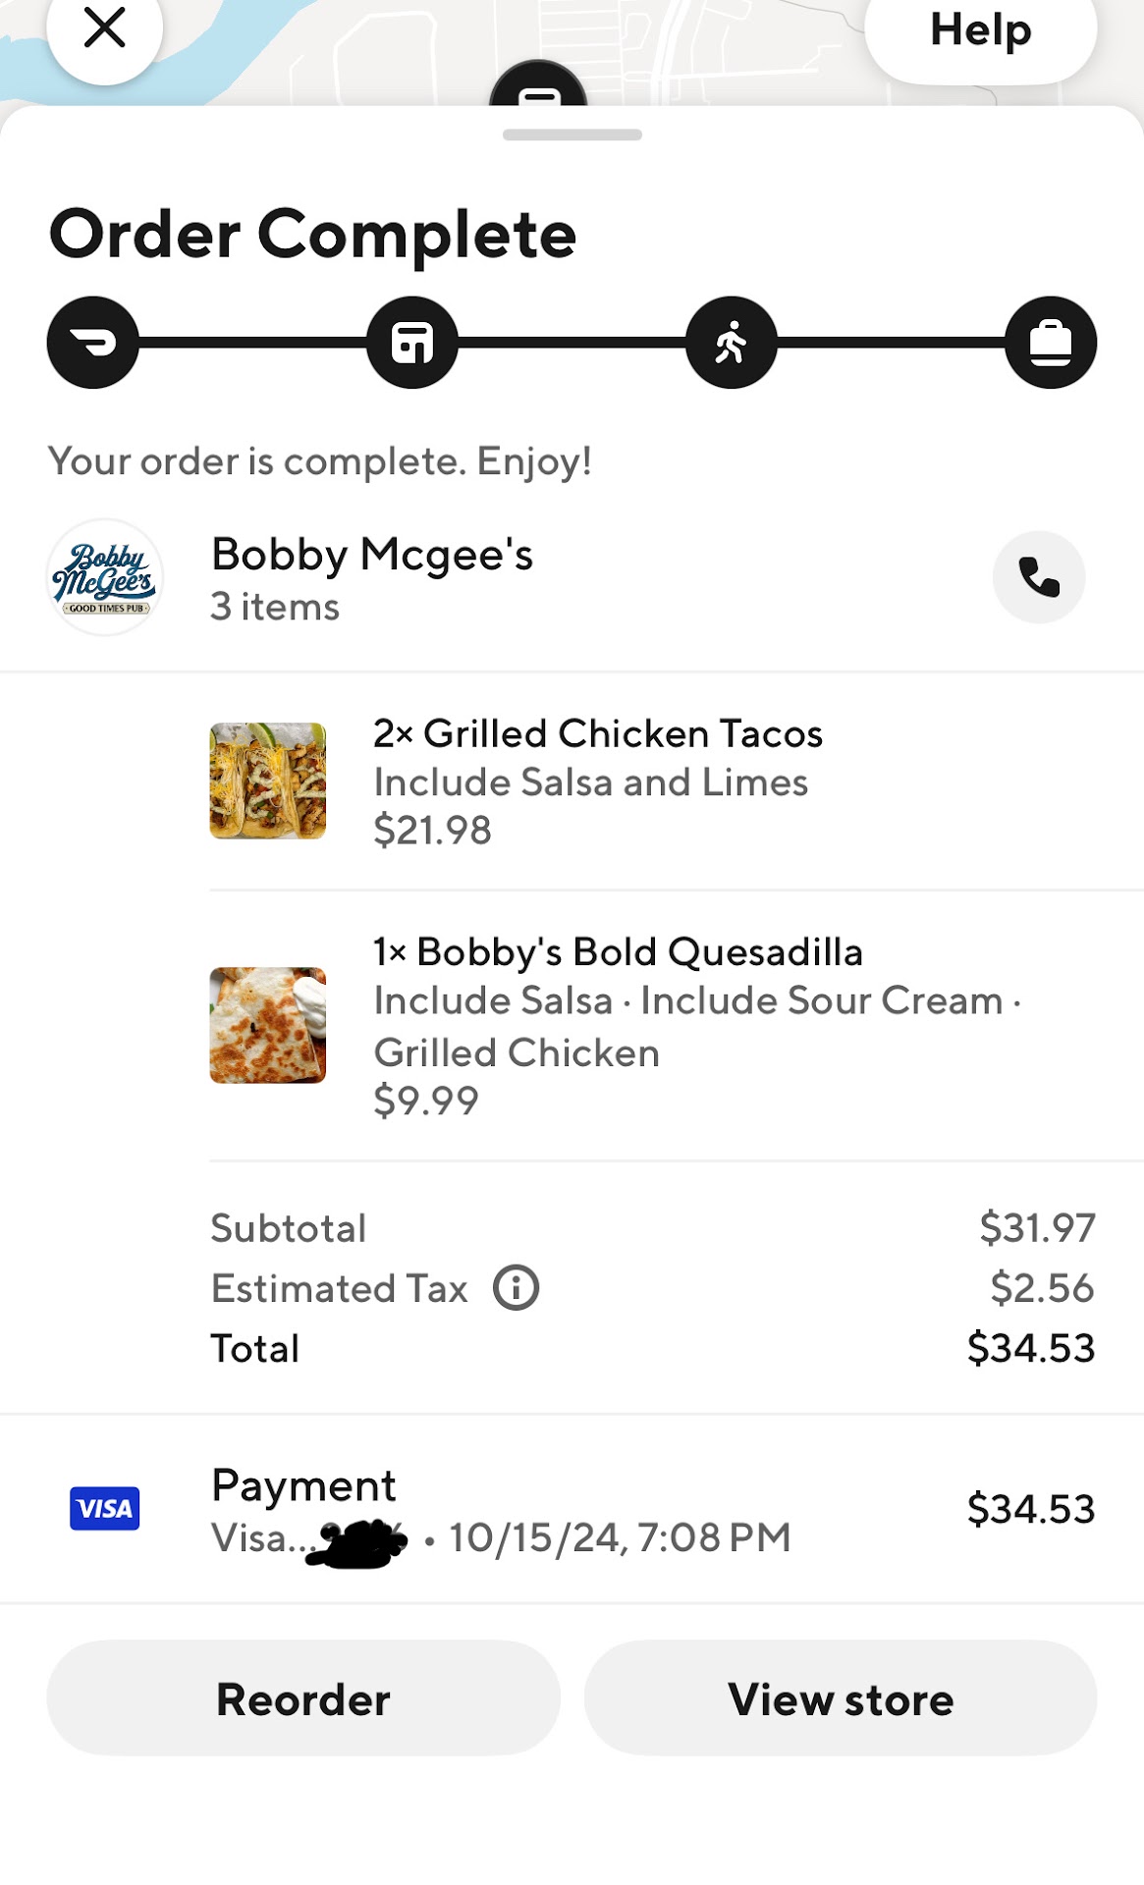Close the order screen with X
Image resolution: width=1144 pixels, height=1885 pixels.
(104, 27)
